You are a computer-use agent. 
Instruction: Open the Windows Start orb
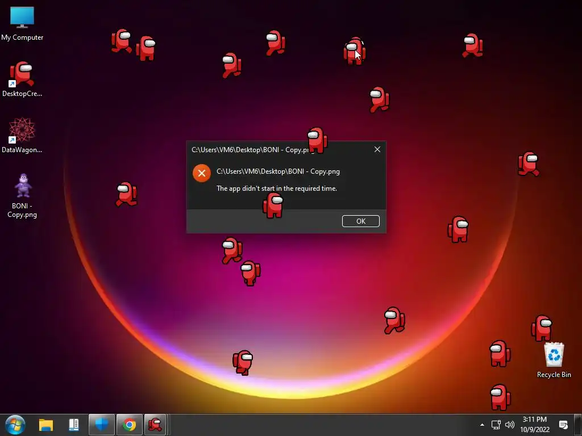point(15,425)
